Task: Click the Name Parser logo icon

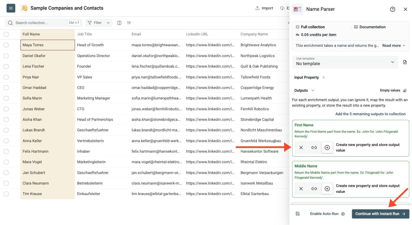Action: tap(298, 9)
